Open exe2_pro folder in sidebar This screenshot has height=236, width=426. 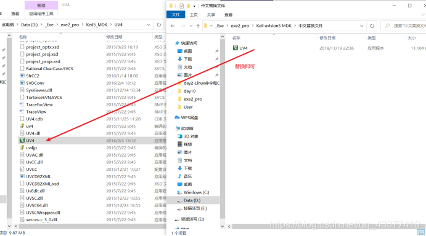[x=192, y=99]
